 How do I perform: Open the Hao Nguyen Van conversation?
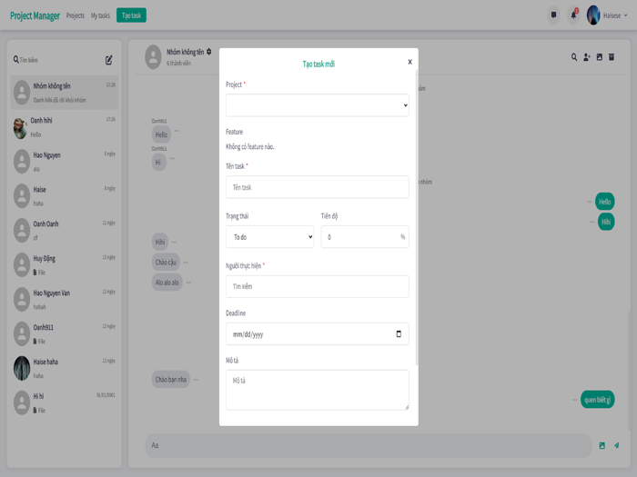point(65,299)
